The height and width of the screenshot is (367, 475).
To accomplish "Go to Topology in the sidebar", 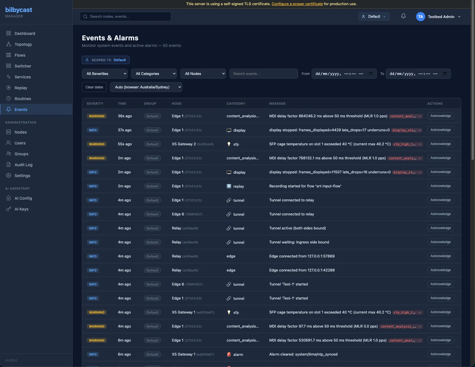I will (x=23, y=44).
